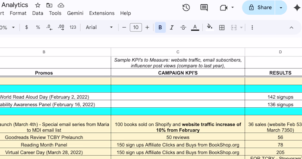This screenshot has height=159, width=302.
Task: Decrease decimal places icon
Action: pos(50,27)
